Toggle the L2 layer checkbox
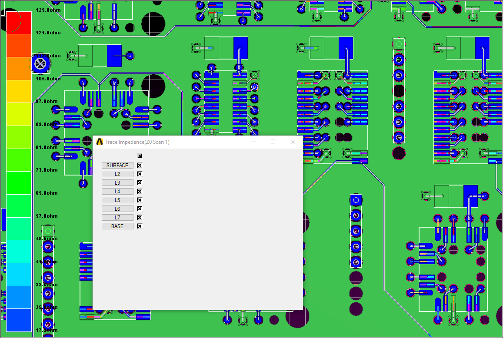Screen dimensions: 503x338 click(139, 174)
